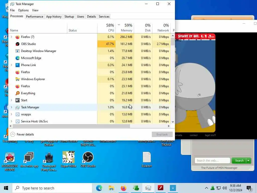This screenshot has width=257, height=193.
Task: Select deez nuts spy desktop icon
Action: click(29, 160)
